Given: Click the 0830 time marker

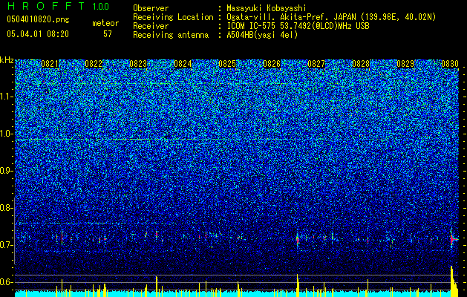Looking at the screenshot, I should [450, 64].
